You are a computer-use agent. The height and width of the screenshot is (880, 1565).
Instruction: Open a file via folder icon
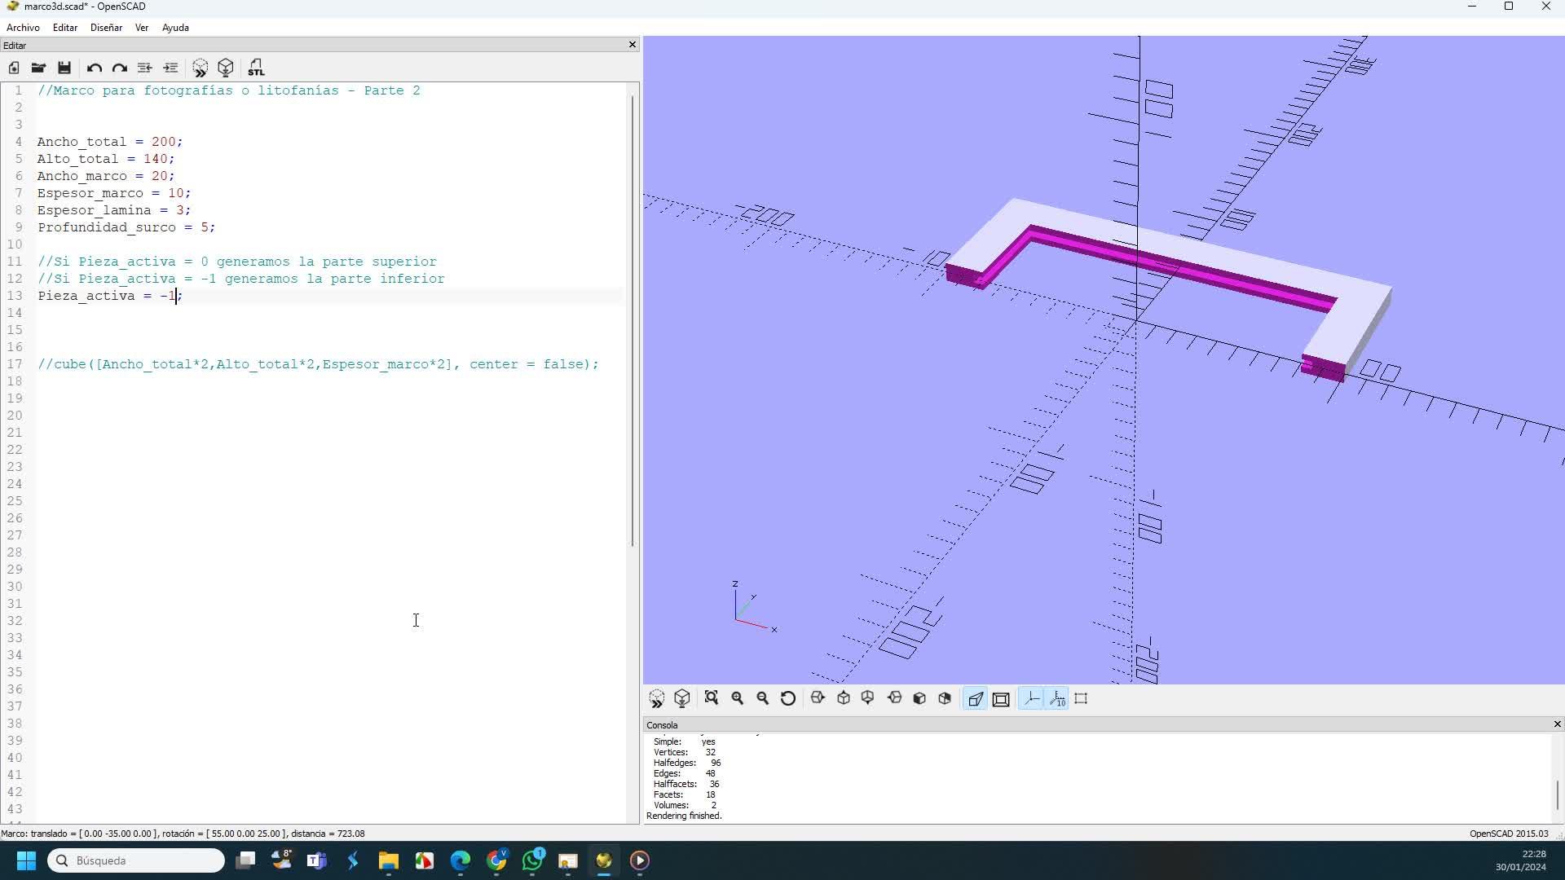(x=38, y=68)
